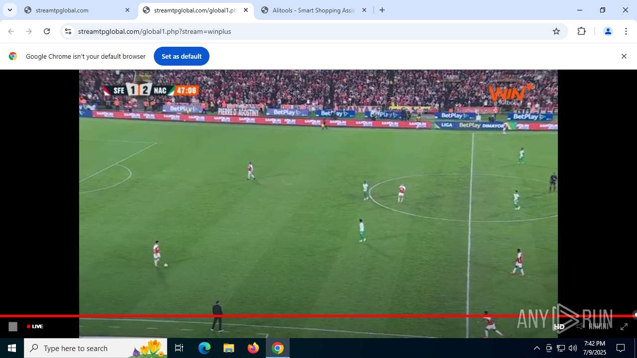Go forward to next page

(x=29, y=31)
